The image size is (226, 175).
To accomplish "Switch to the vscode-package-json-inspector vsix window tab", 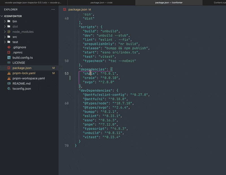I will (34, 3).
